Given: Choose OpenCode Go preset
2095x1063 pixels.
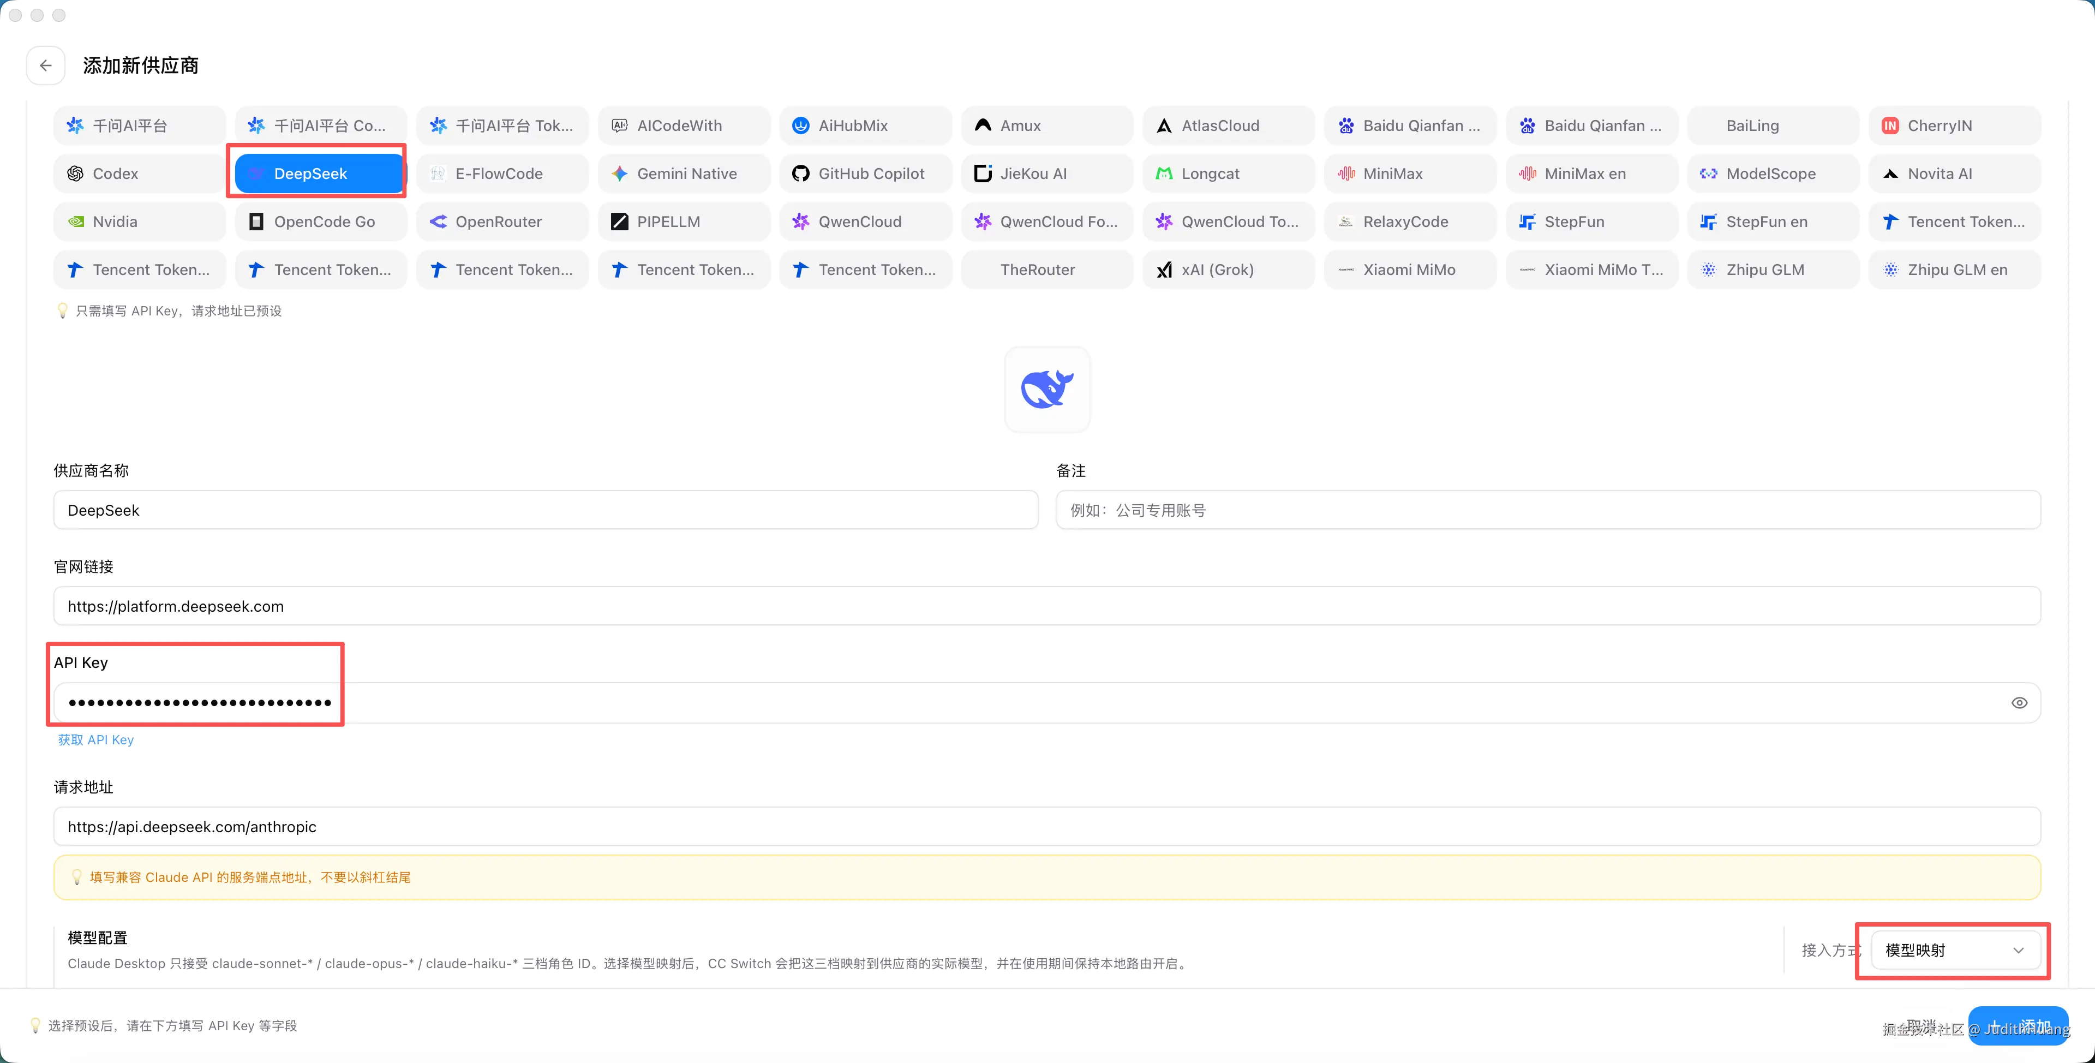Looking at the screenshot, I should [x=321, y=221].
